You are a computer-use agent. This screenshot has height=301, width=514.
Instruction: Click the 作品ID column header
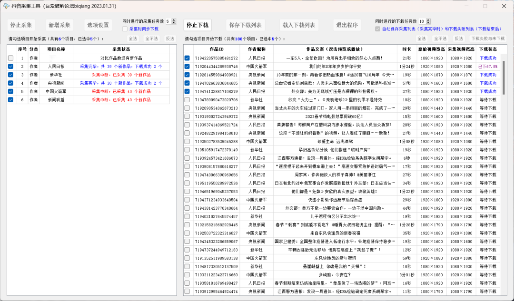coord(217,49)
